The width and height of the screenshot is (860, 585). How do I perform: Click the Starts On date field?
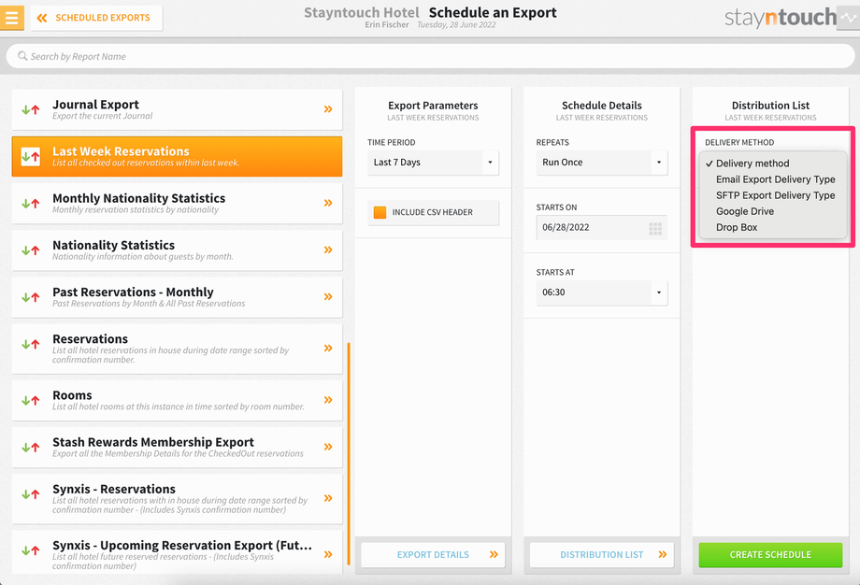(602, 227)
